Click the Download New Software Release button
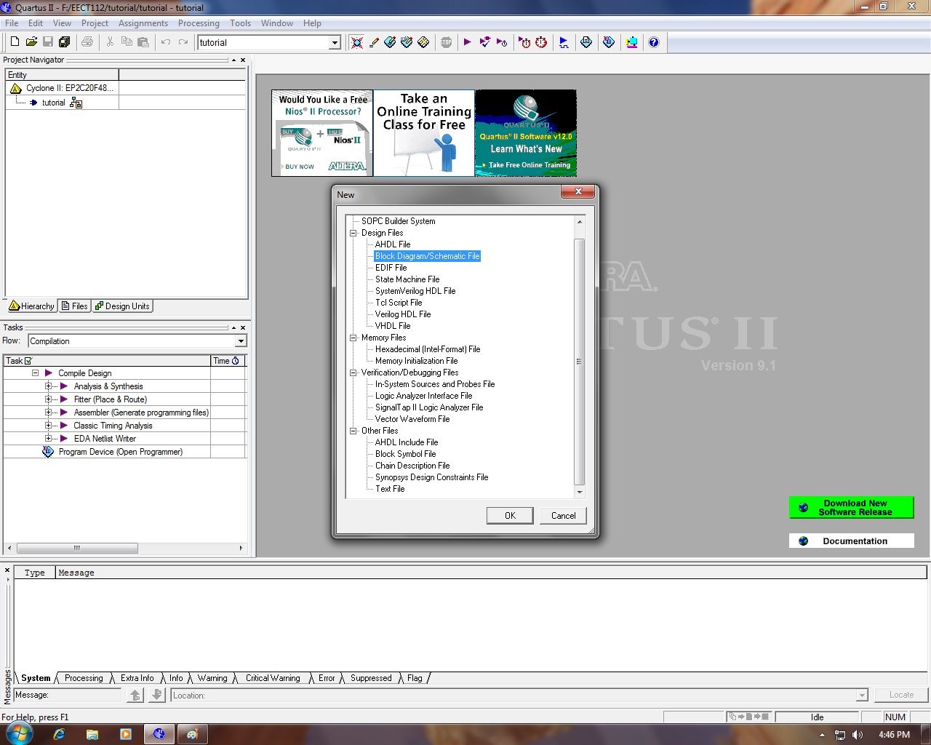931x745 pixels. tap(851, 507)
